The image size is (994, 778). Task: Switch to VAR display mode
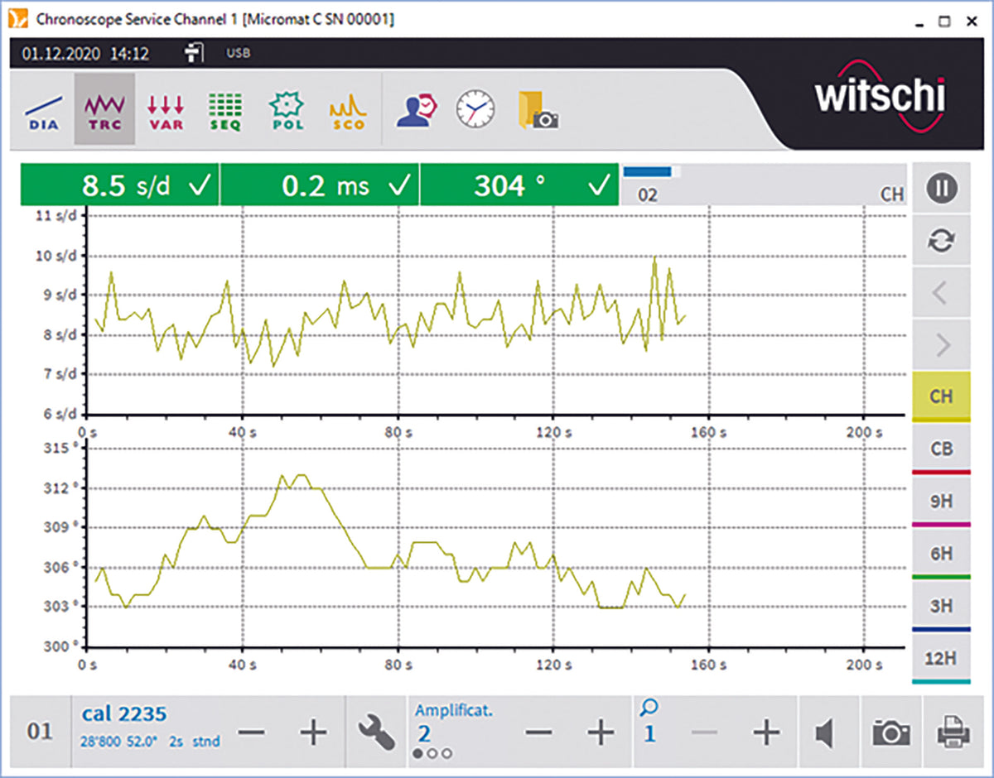coord(166,110)
